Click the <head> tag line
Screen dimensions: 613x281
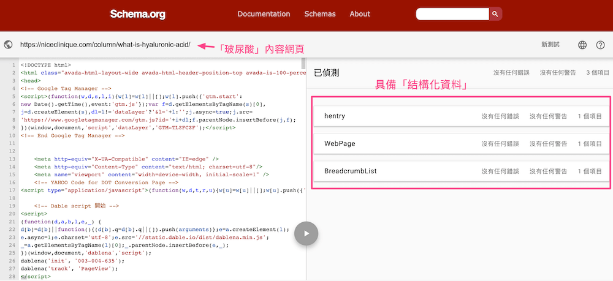coord(31,80)
